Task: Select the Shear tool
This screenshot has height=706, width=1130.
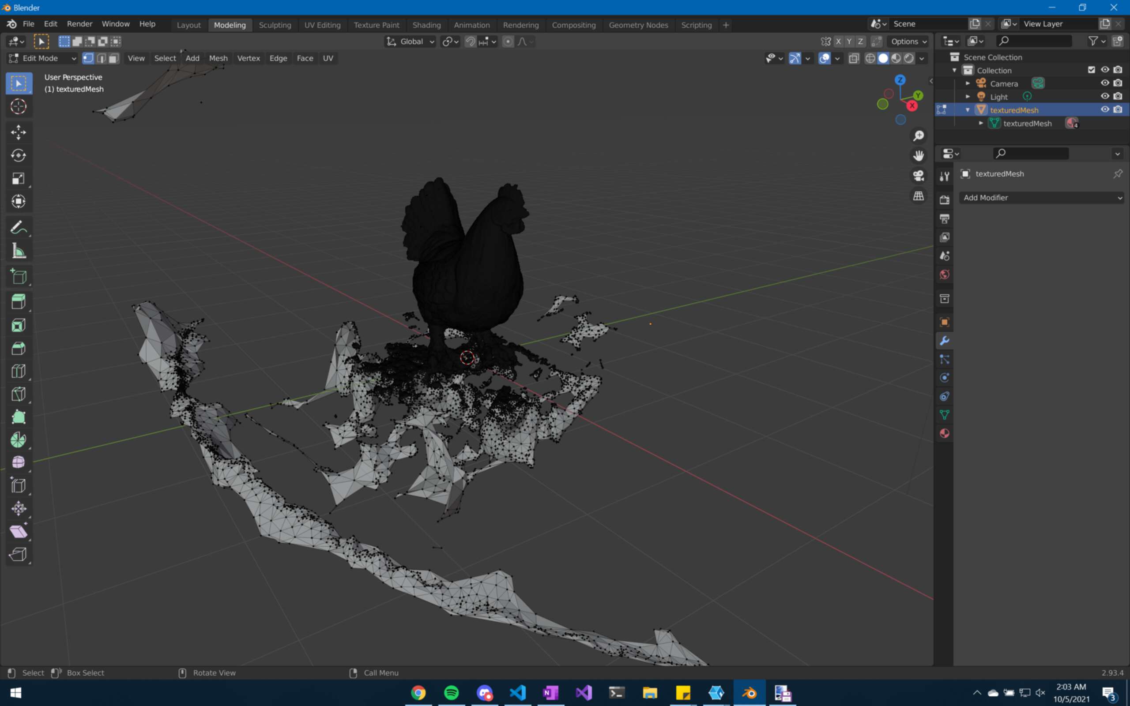Action: pyautogui.click(x=19, y=531)
